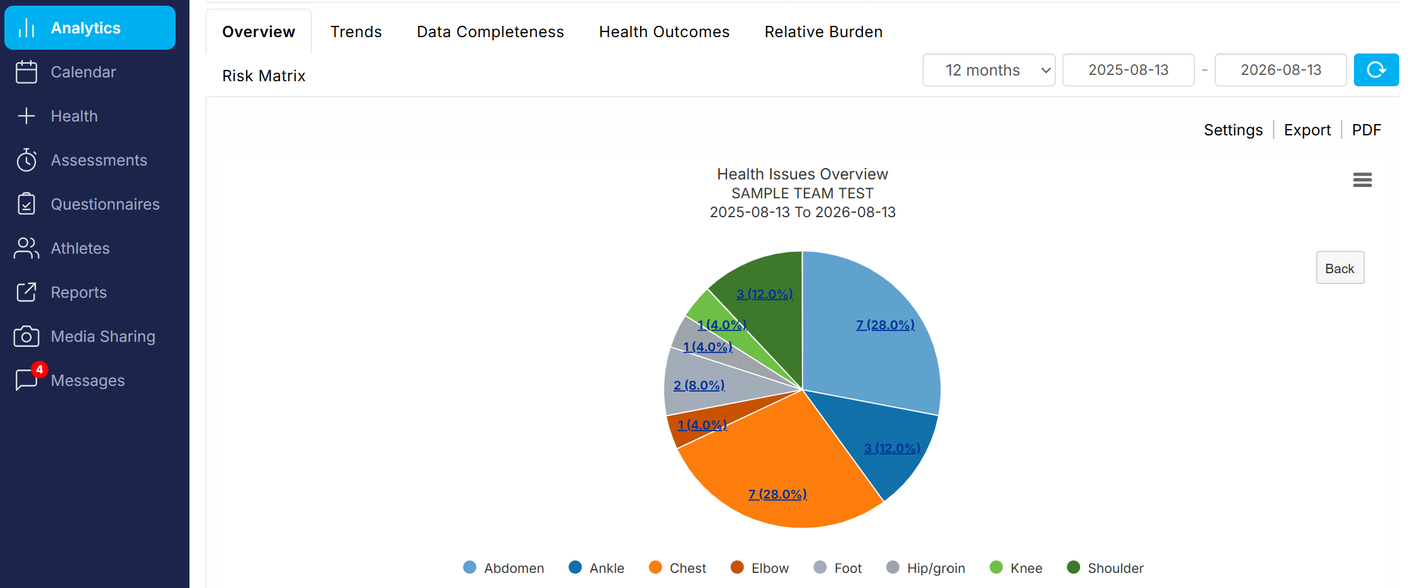Viewport: 1415px width, 588px height.
Task: Toggle the Foot legend marker
Action: point(820,567)
